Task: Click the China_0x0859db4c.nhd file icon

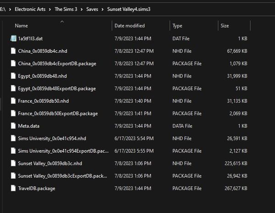Action: (13, 51)
